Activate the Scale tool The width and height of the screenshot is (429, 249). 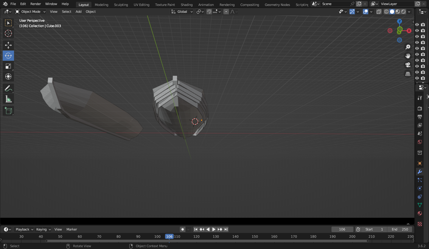(x=8, y=66)
